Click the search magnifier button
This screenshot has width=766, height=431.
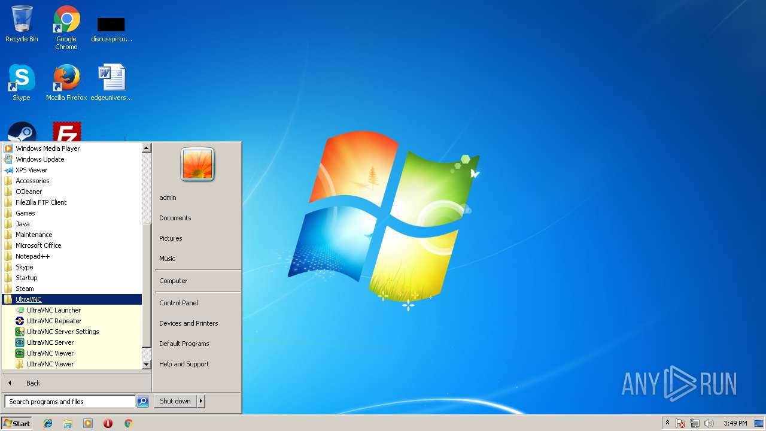[142, 402]
